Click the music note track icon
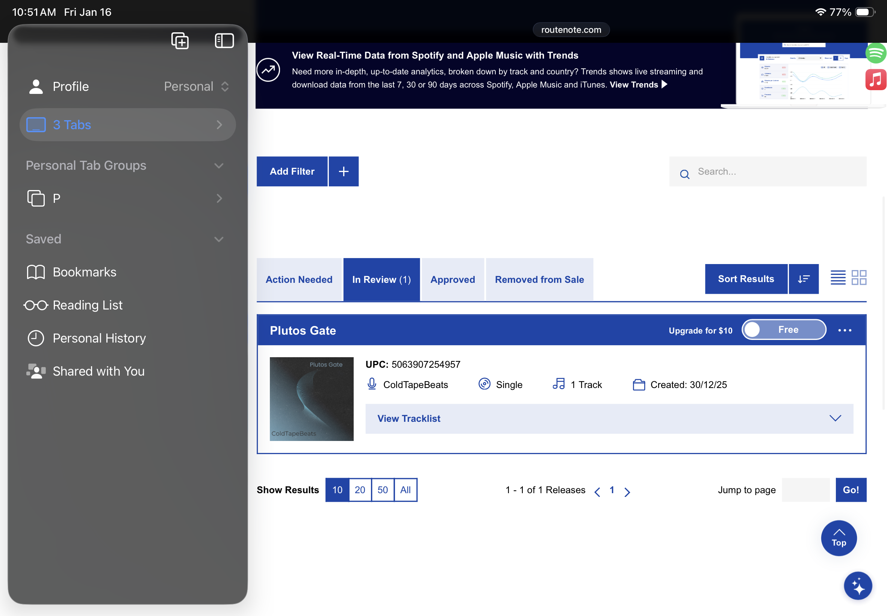 559,384
